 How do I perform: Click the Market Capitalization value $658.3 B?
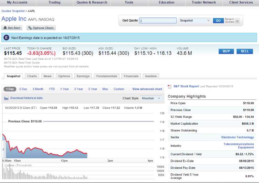[x=248, y=124]
